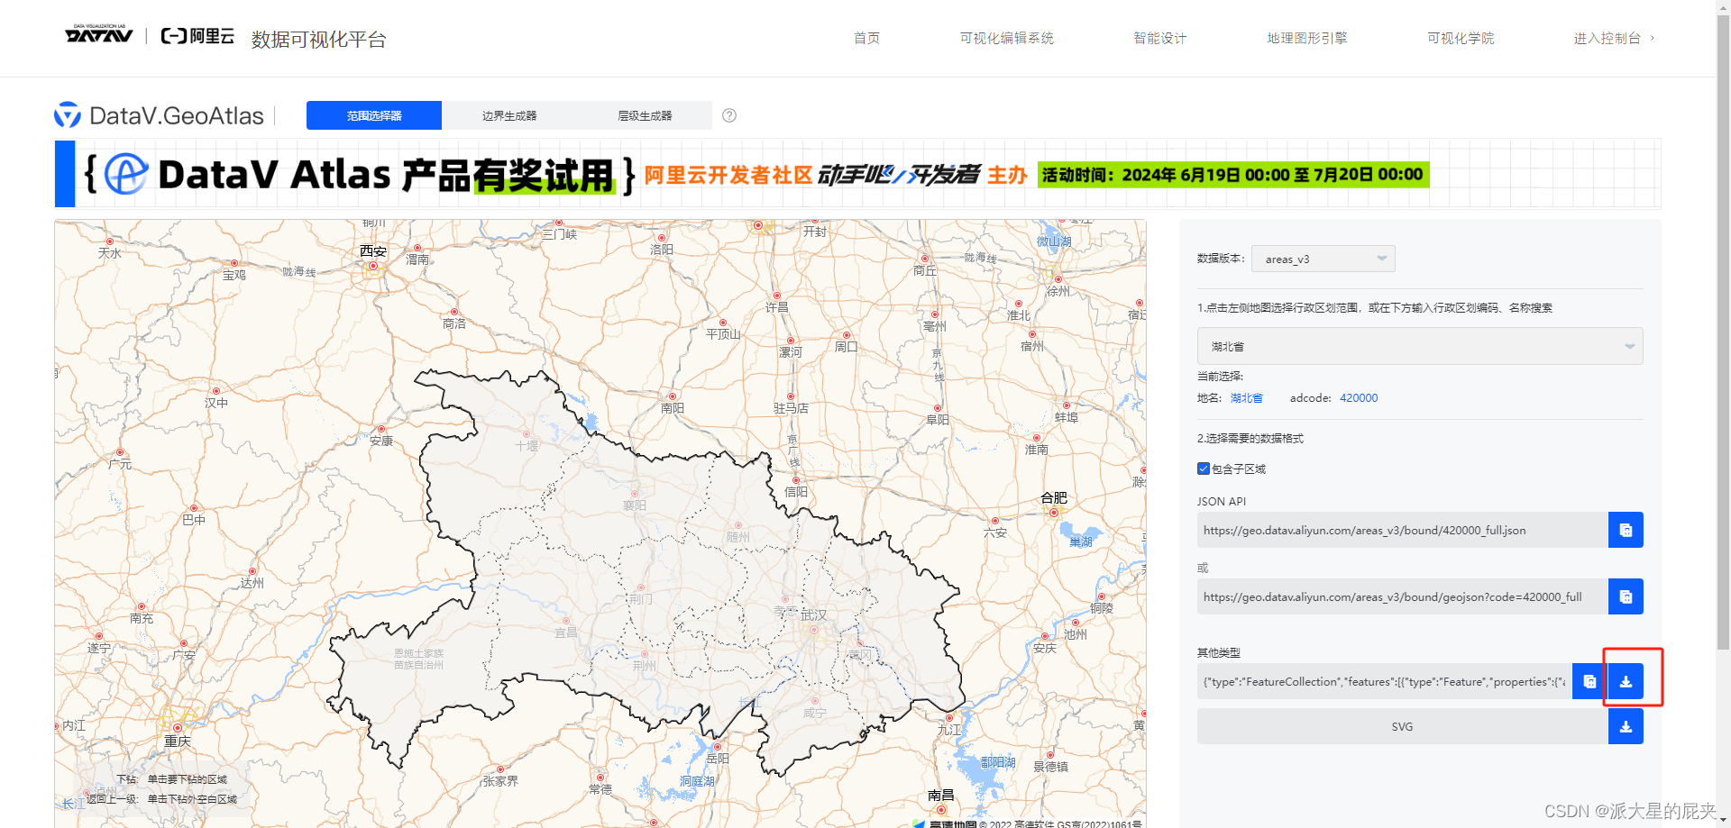Click 徐州 on the map
This screenshot has height=828, width=1731.
(x=1058, y=291)
